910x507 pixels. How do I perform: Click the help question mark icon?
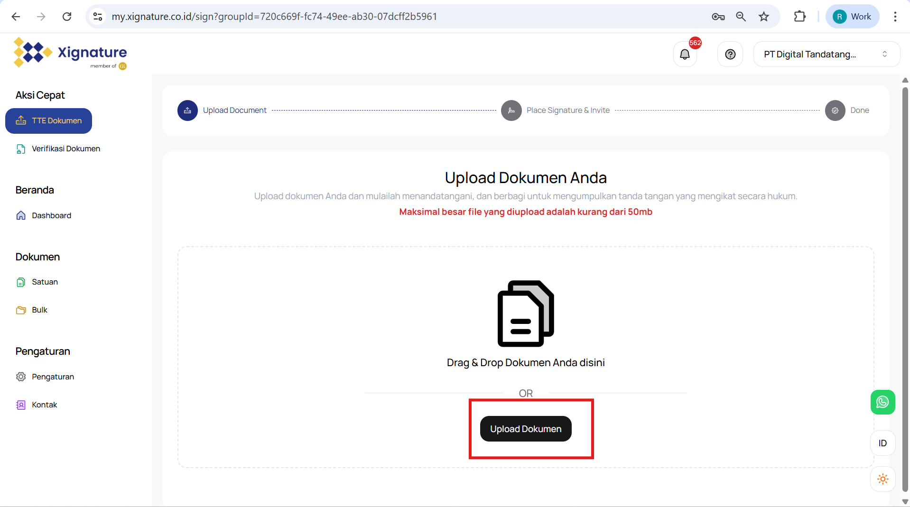click(x=730, y=55)
